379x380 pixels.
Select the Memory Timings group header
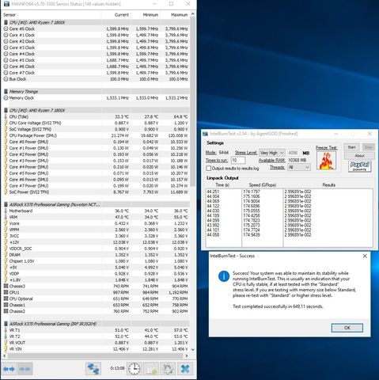(x=96, y=92)
